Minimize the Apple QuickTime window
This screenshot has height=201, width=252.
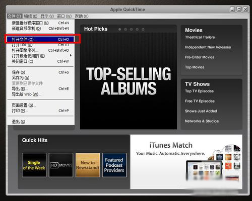point(232,10)
